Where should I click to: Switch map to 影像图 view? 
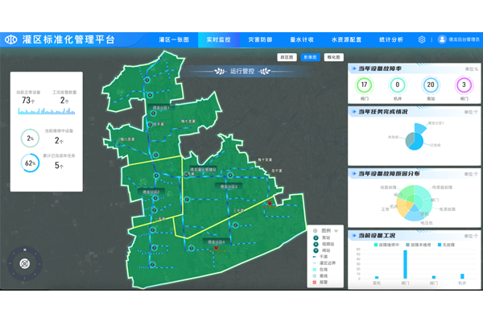(x=309, y=58)
